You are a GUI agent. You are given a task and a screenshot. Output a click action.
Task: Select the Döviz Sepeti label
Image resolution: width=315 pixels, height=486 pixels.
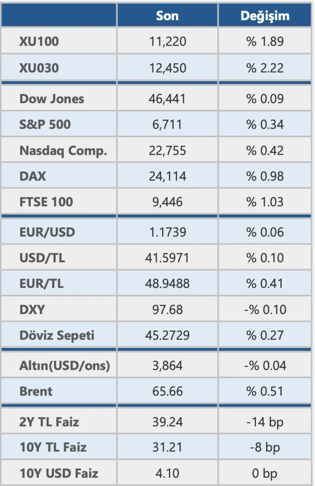[57, 335]
